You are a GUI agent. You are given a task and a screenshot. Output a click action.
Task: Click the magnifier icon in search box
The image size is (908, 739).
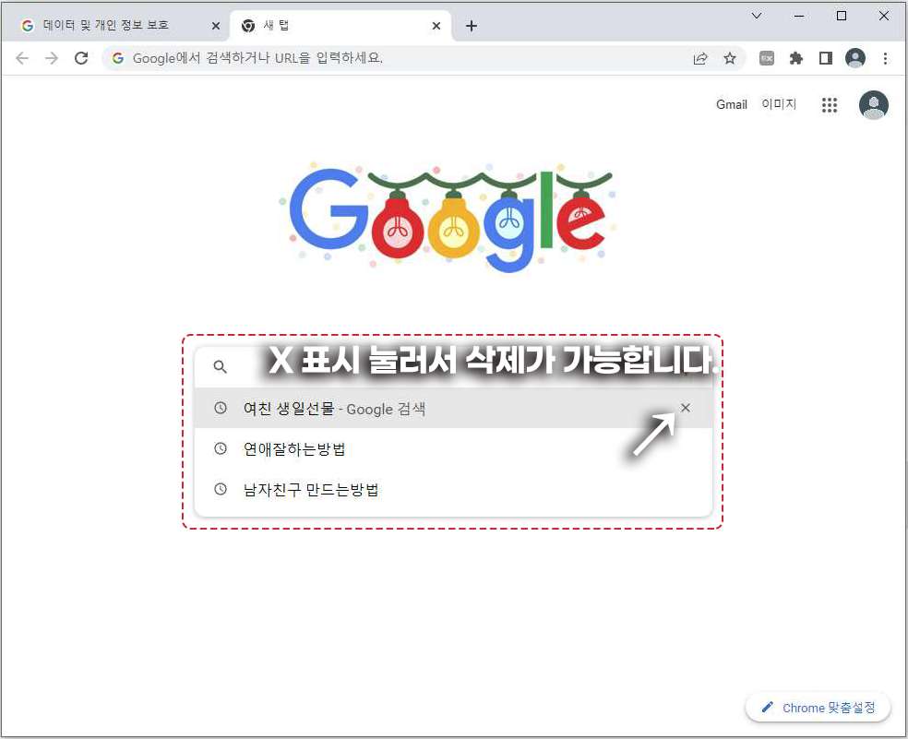[220, 366]
